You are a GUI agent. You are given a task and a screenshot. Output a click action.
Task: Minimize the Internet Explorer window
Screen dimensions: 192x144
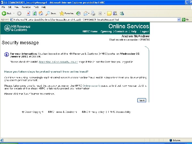pos(187,2)
